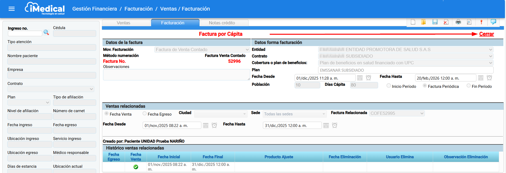The height and width of the screenshot is (173, 506).
Task: Click the Producto Ajuste column header
Action: point(279,157)
